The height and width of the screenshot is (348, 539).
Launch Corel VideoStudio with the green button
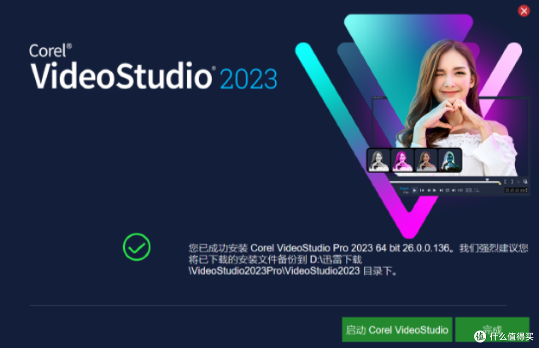click(x=397, y=330)
